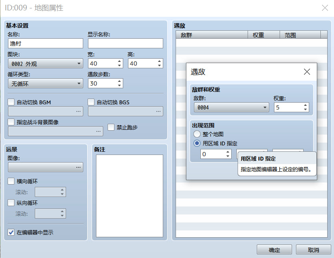Click 范围 column header
This screenshot has height=258, width=334.
(300, 35)
